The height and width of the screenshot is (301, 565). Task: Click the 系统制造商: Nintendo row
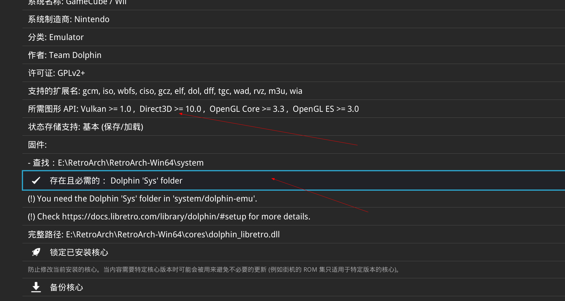(294, 19)
